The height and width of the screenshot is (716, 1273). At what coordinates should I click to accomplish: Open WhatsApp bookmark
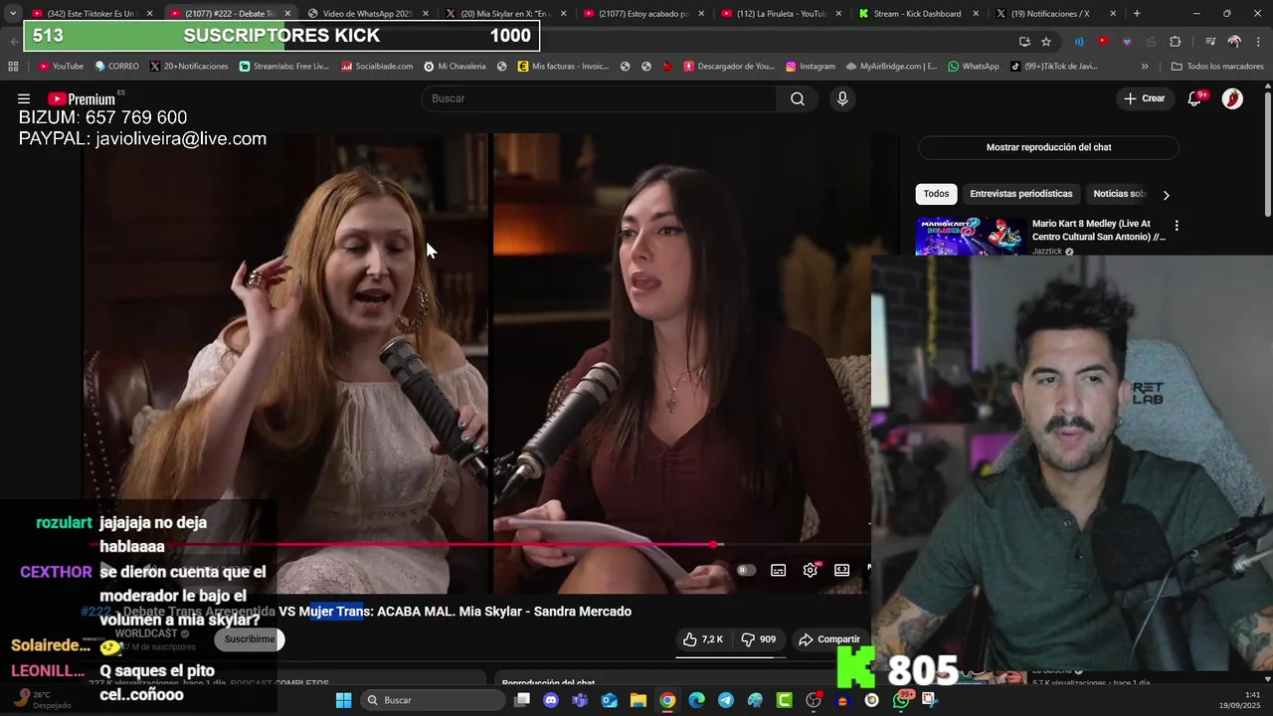pyautogui.click(x=974, y=67)
